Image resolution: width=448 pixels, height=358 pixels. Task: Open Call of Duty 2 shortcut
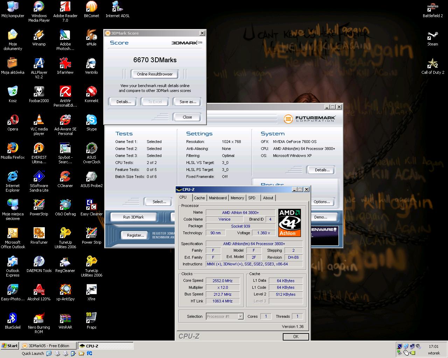pyautogui.click(x=433, y=66)
